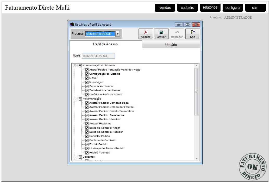Click the Sair exit door icon
The image size is (270, 183).
(x=192, y=32)
